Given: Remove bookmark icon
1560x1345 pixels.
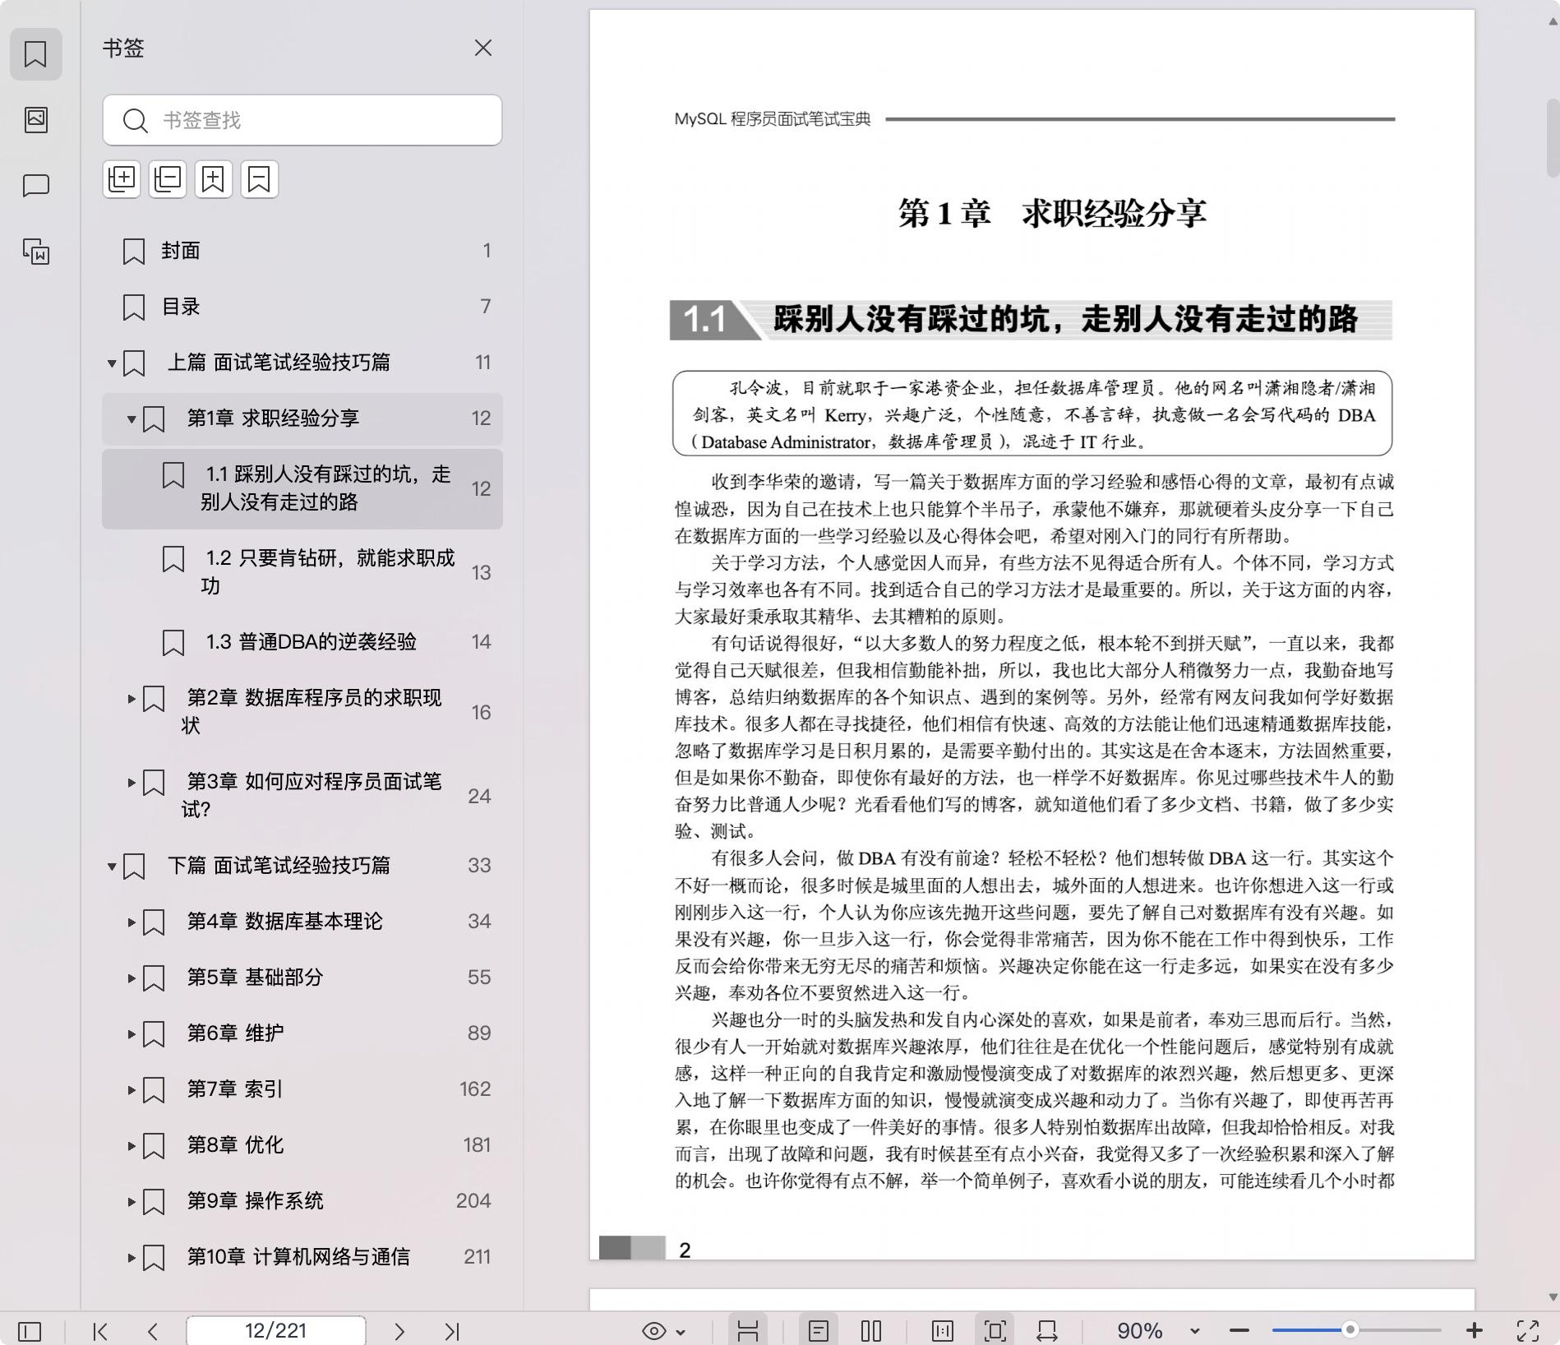Looking at the screenshot, I should coord(260,178).
